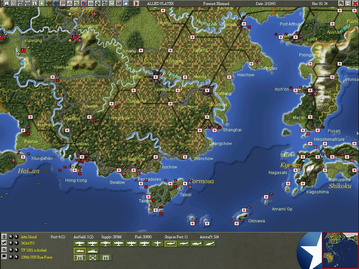Click the Japanese base marker at Masan

[310, 117]
